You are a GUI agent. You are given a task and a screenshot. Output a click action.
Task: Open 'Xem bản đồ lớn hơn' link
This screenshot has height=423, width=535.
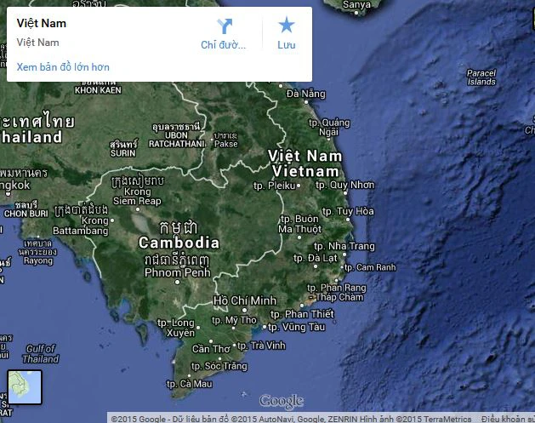(x=63, y=67)
